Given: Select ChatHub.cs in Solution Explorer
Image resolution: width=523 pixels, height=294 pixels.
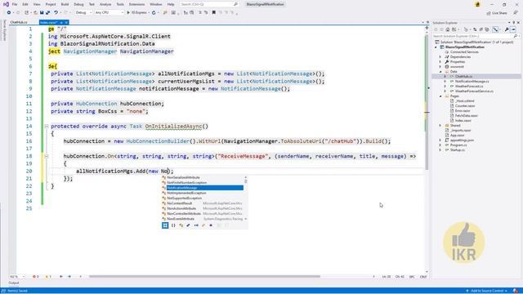Looking at the screenshot, I should (x=463, y=77).
